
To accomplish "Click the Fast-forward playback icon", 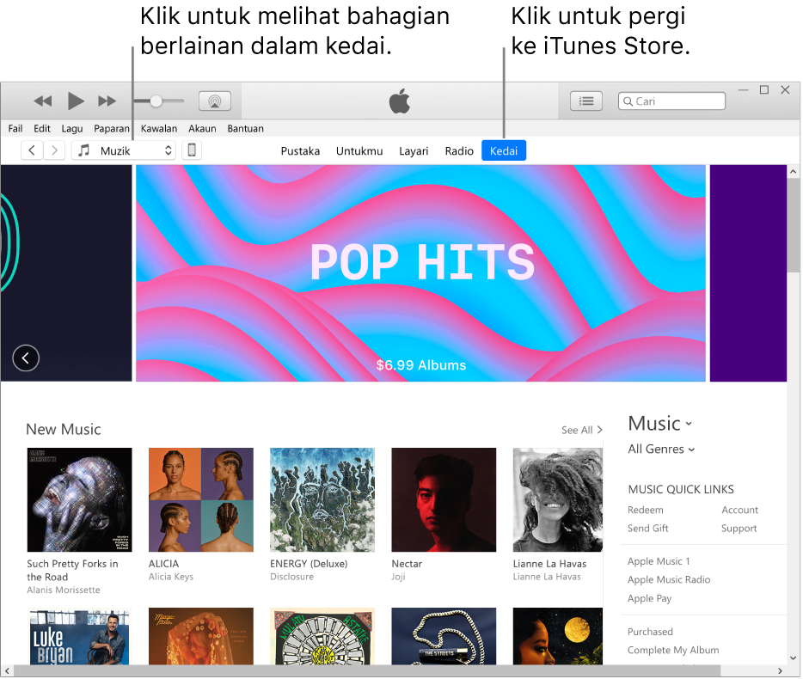I will [107, 101].
